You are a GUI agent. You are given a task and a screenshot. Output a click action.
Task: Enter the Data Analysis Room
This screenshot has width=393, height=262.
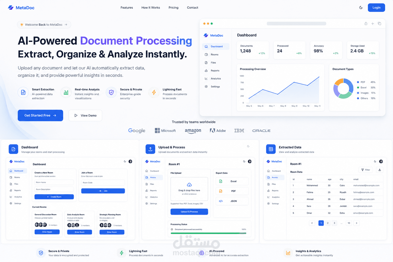80,232
